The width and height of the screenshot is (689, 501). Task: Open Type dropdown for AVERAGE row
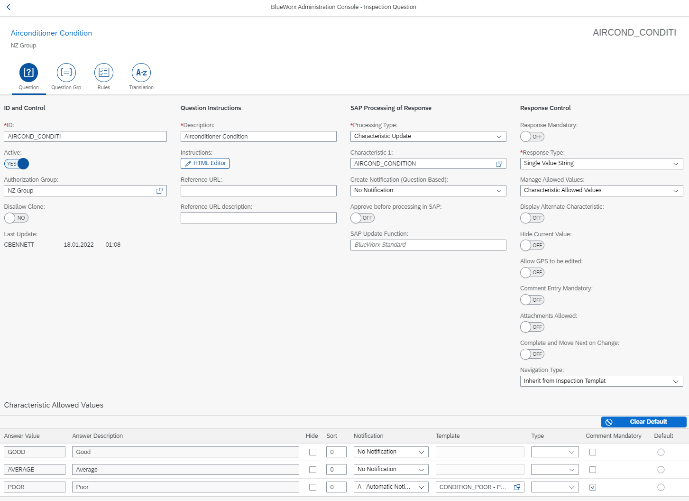(555, 469)
